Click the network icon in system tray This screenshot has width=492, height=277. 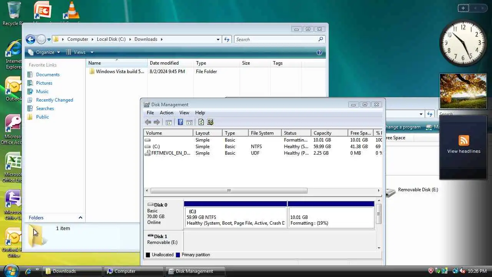(x=455, y=271)
